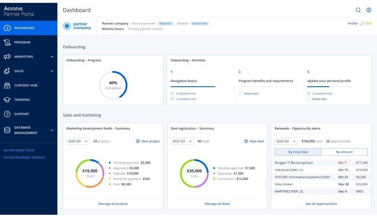Screen dimensions: 377x218
Task: Click the search magnifier icon
Action: [x=358, y=10]
